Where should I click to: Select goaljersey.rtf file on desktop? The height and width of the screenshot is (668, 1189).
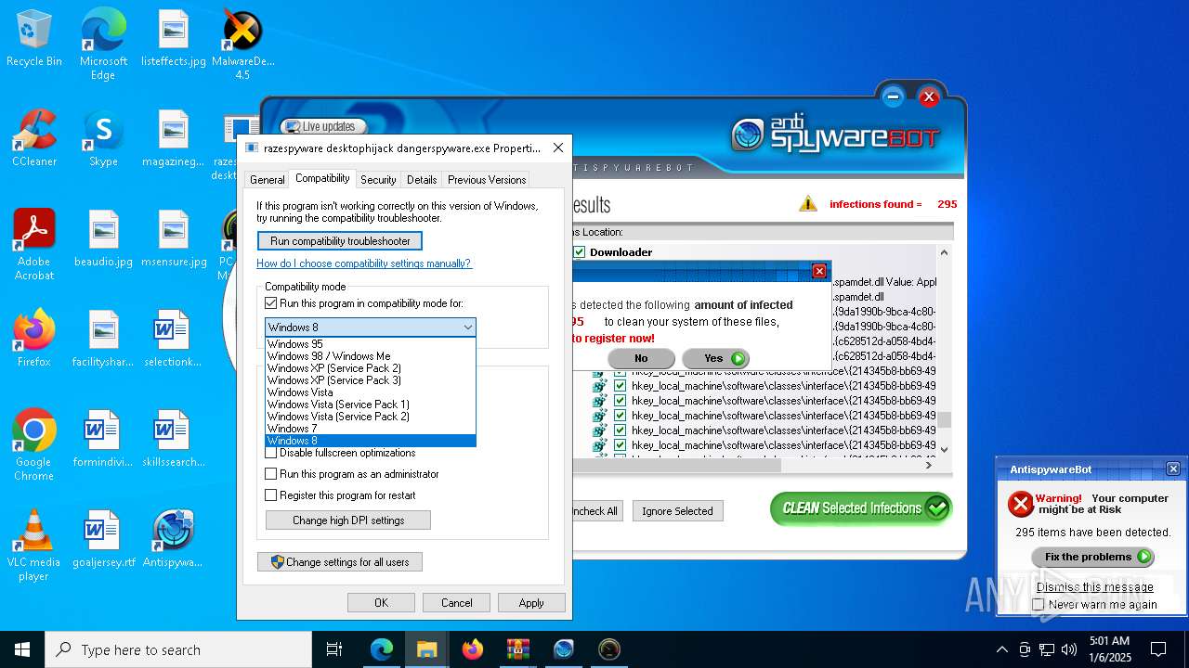pyautogui.click(x=103, y=539)
